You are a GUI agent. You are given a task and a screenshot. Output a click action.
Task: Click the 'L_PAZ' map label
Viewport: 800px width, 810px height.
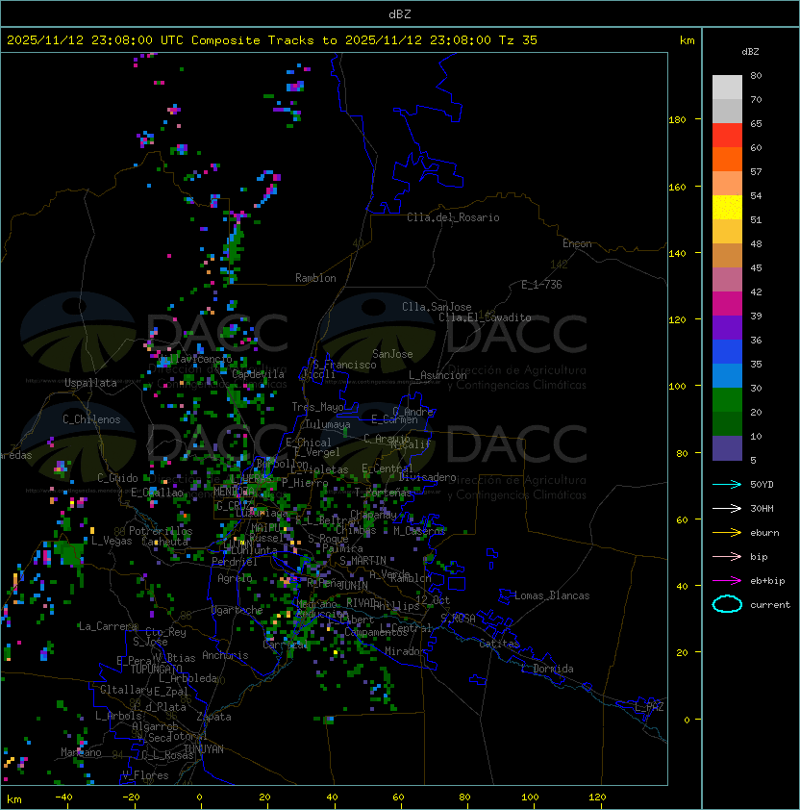(649, 707)
